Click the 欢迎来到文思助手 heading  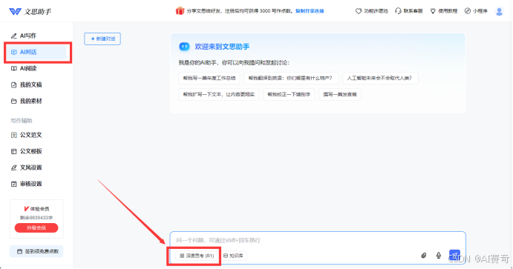222,47
